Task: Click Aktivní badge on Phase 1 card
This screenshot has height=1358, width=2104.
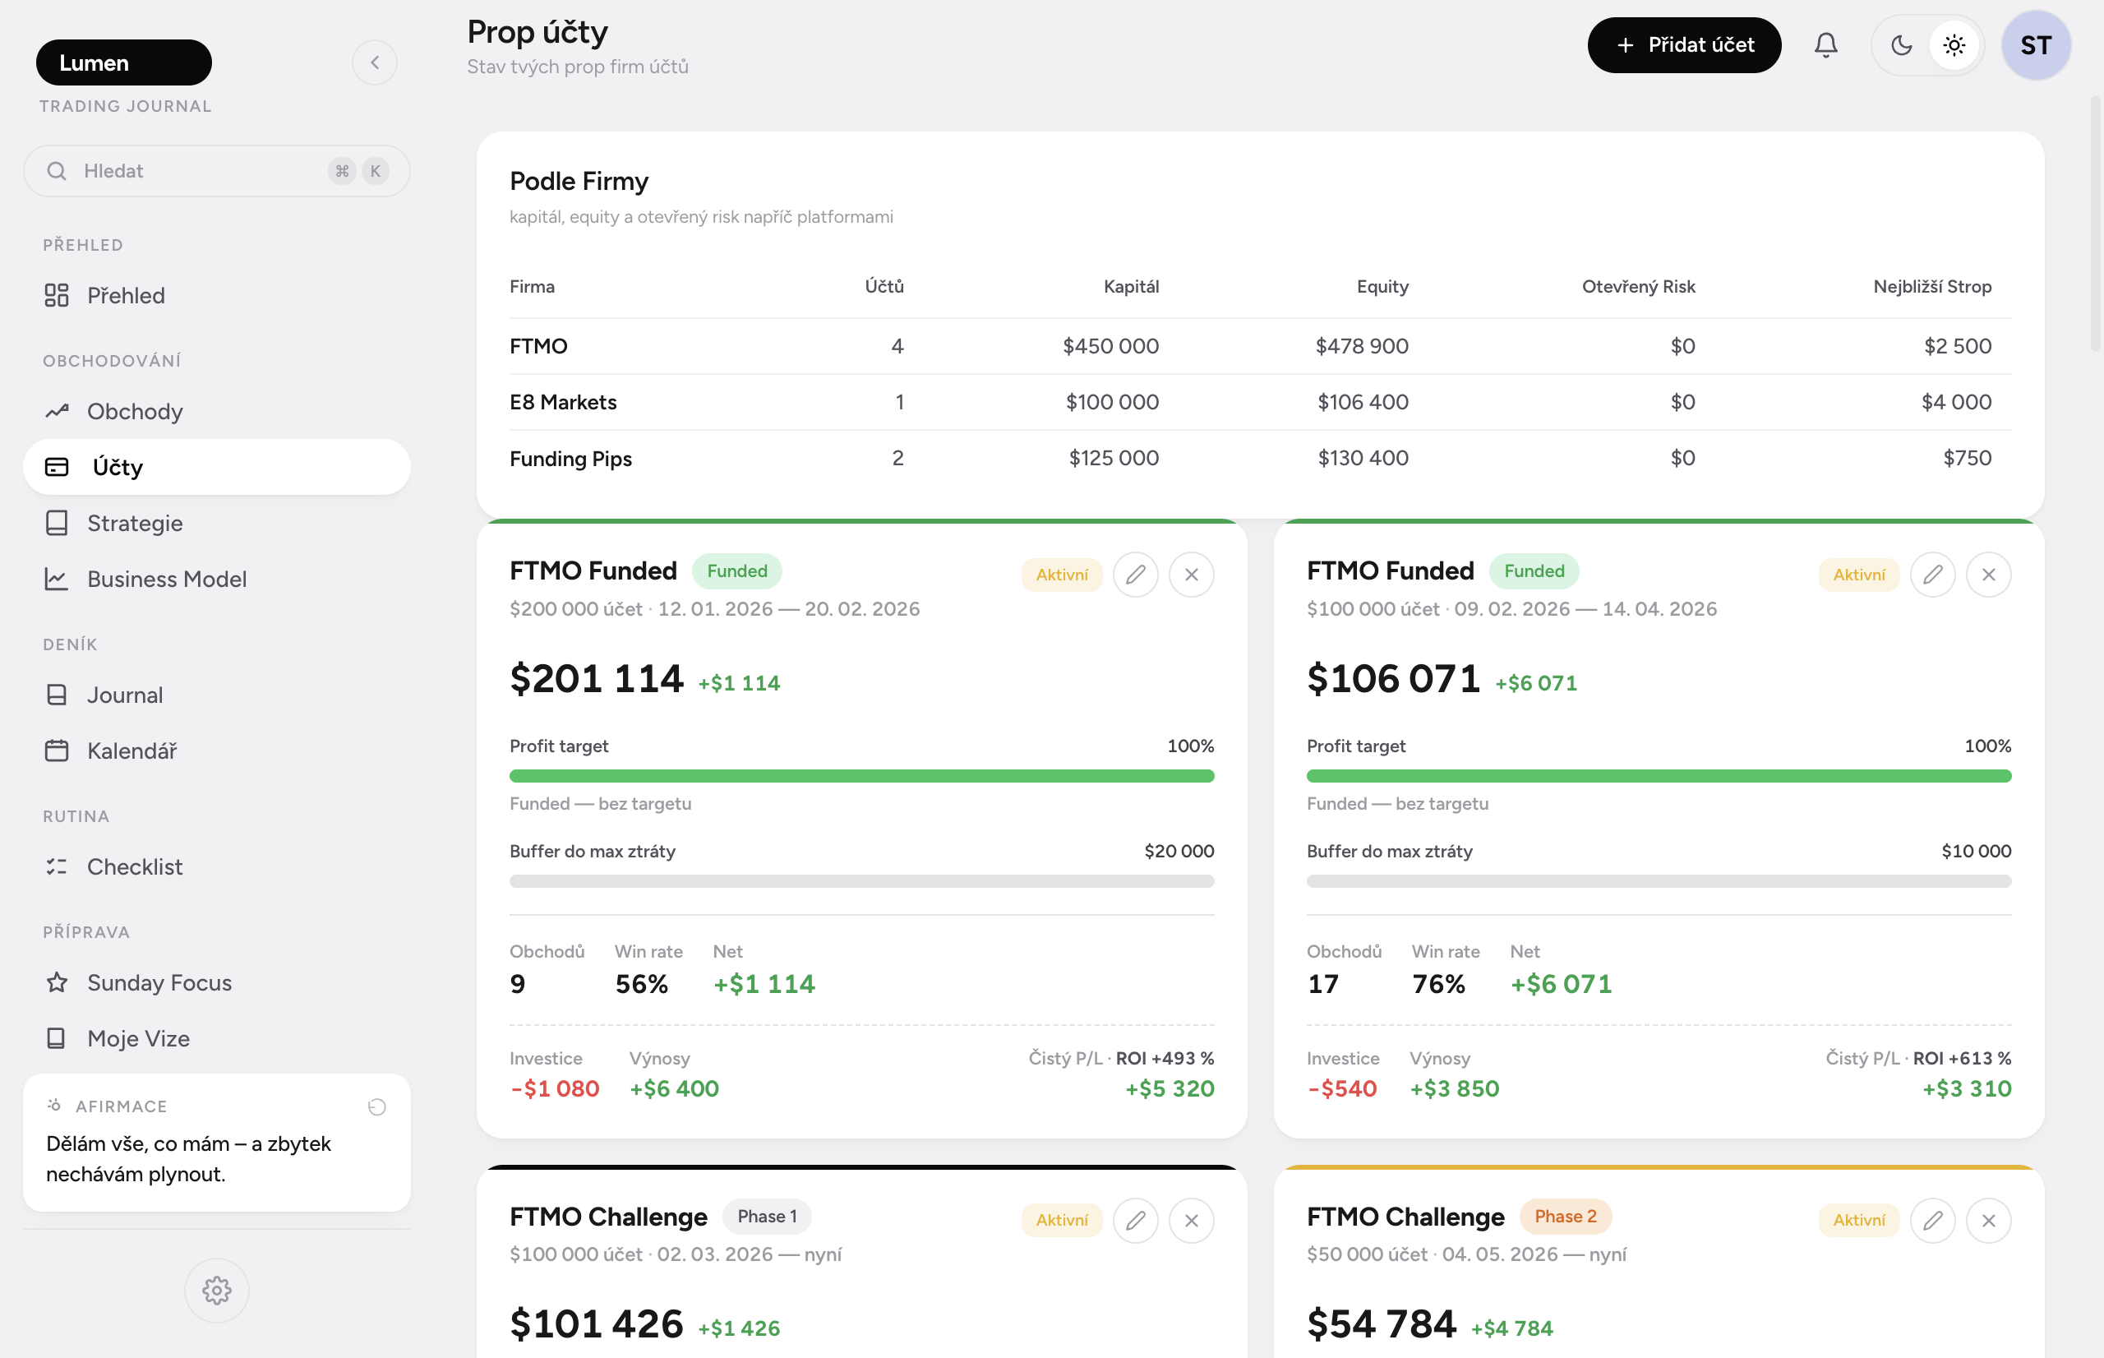Action: pos(1062,1221)
